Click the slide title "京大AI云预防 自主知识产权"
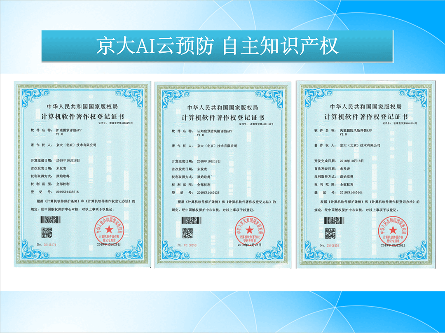This screenshot has width=445, height=333. pyautogui.click(x=218, y=46)
